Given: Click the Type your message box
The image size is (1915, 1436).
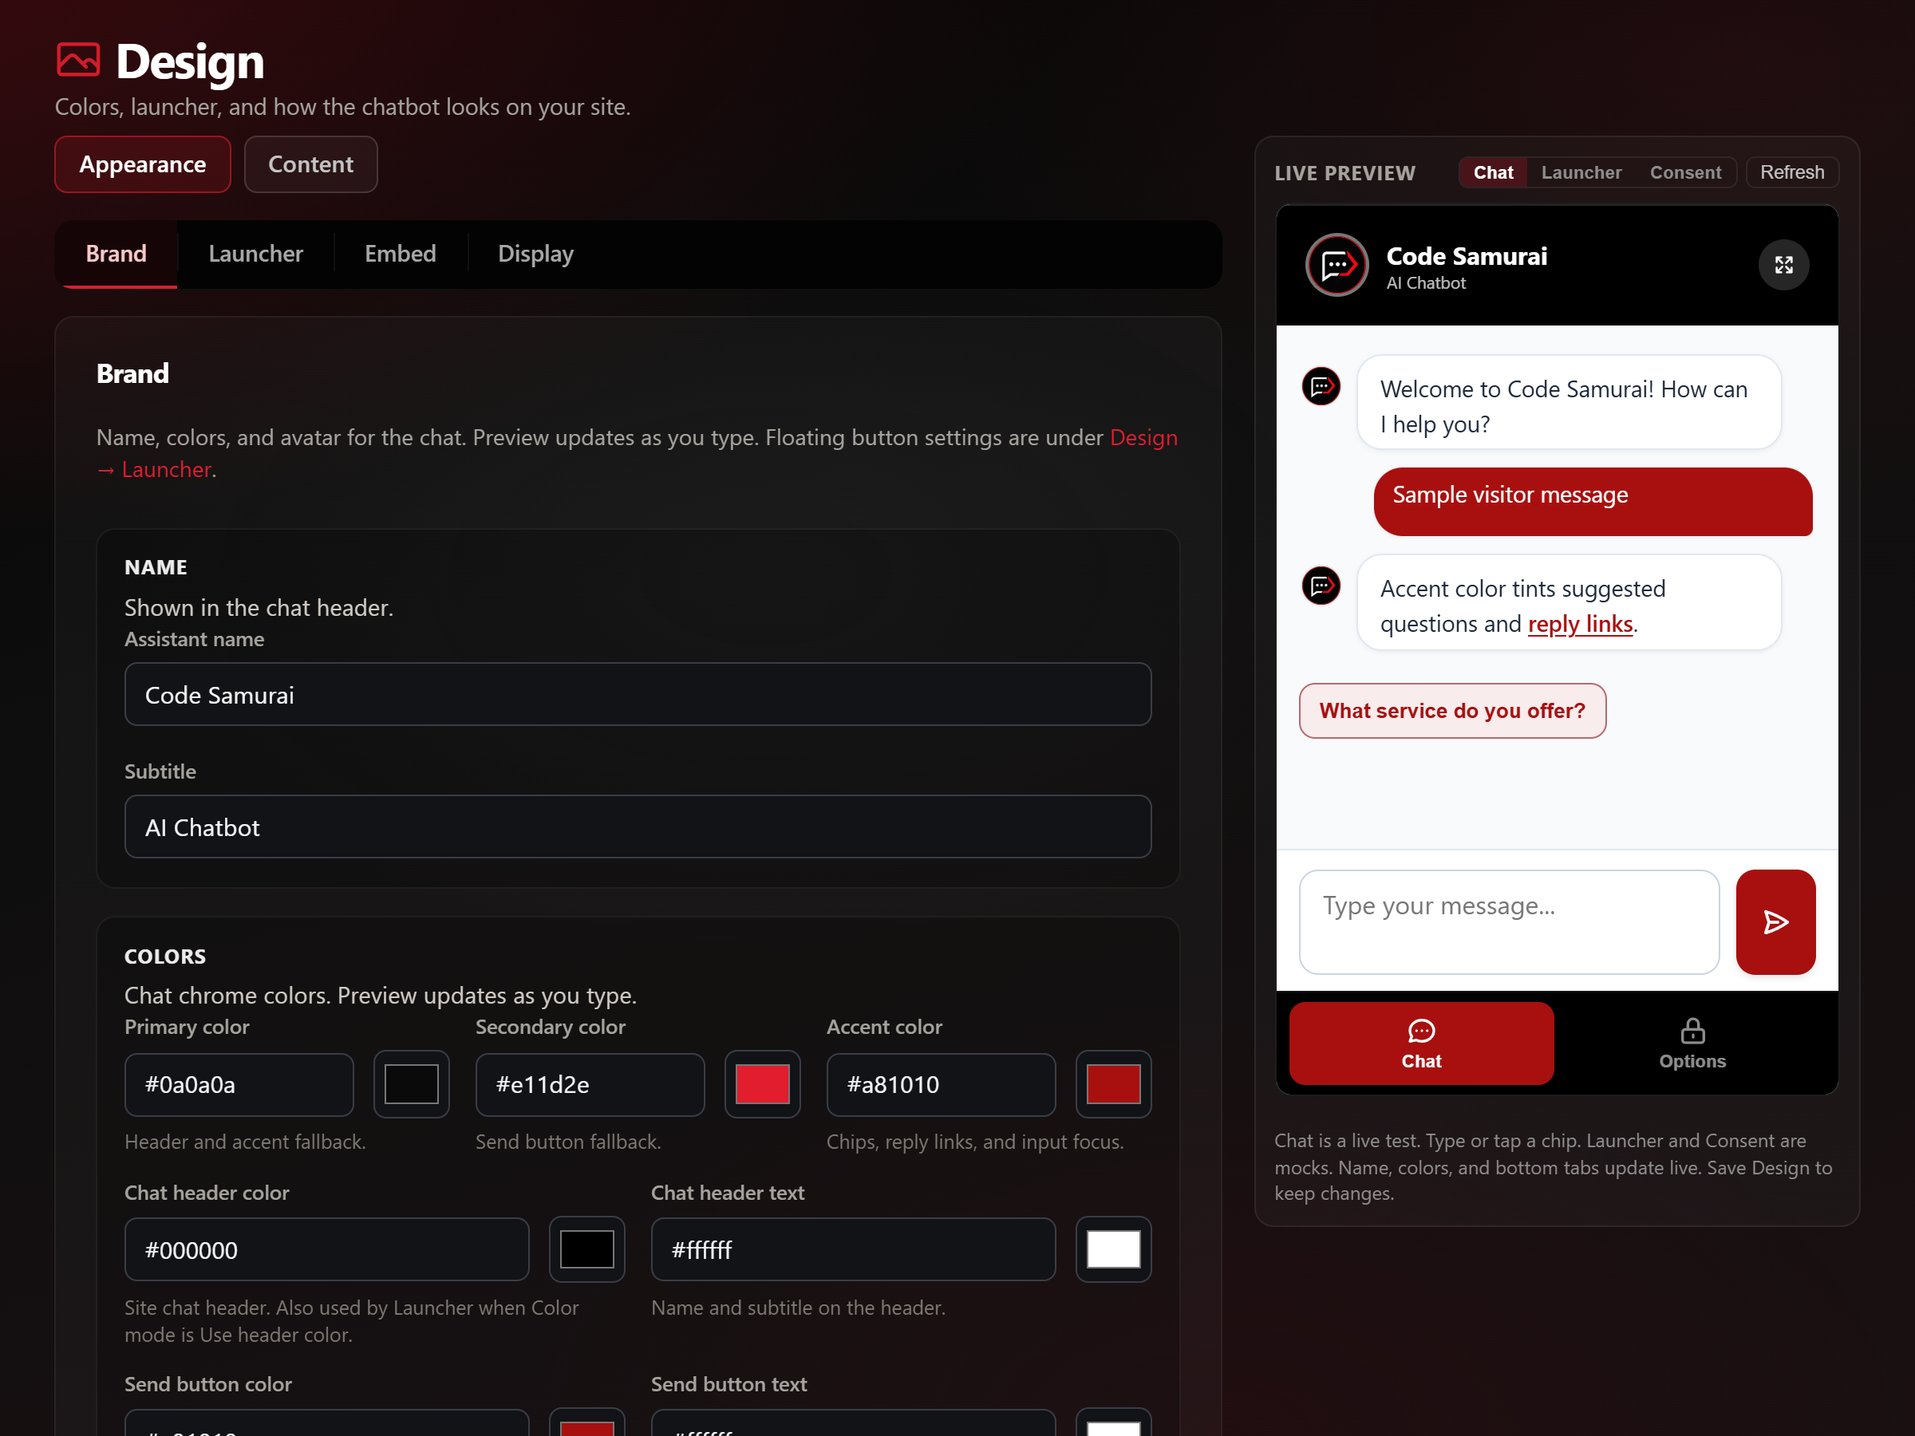Looking at the screenshot, I should click(x=1509, y=922).
